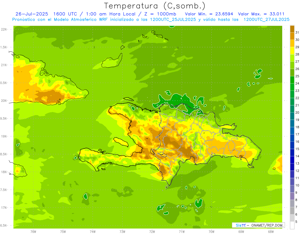304x235 pixels.
Task: Click the '22N' latitude label
Action: click(4, 29)
